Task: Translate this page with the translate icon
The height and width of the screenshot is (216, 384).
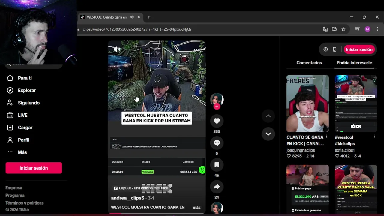Action: point(325,29)
